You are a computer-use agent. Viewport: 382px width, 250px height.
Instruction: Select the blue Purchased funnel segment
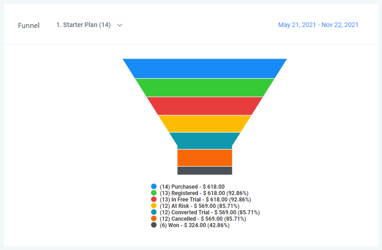[x=205, y=68]
